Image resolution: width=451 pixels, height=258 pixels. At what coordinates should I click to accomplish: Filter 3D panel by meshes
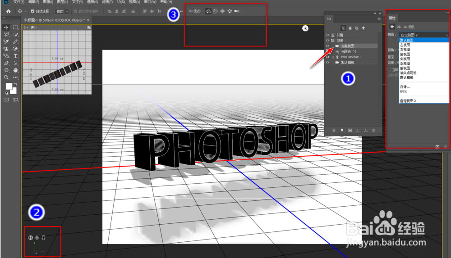tap(350, 28)
